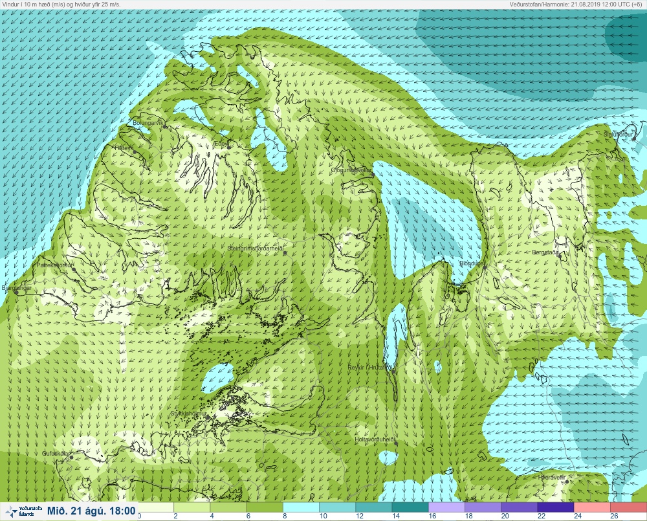Pick the 10–12 m/s turquoise swatch
This screenshot has height=521, width=647.
click(x=338, y=507)
